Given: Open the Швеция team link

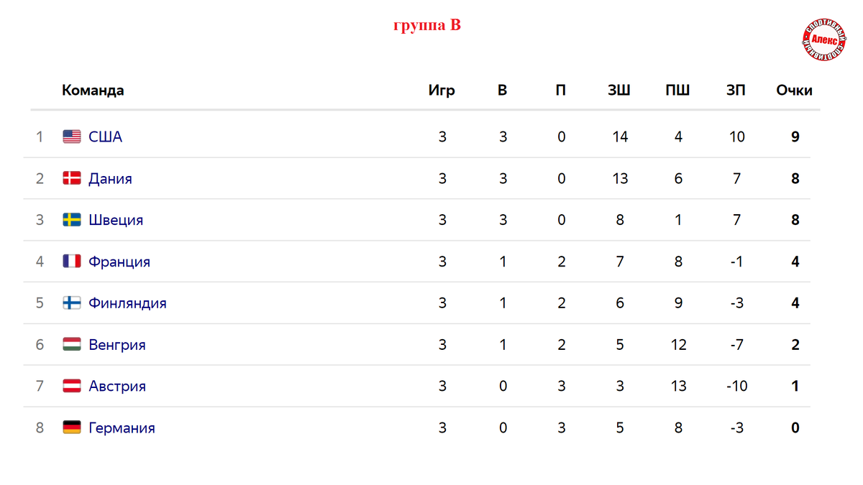Looking at the screenshot, I should (x=116, y=220).
